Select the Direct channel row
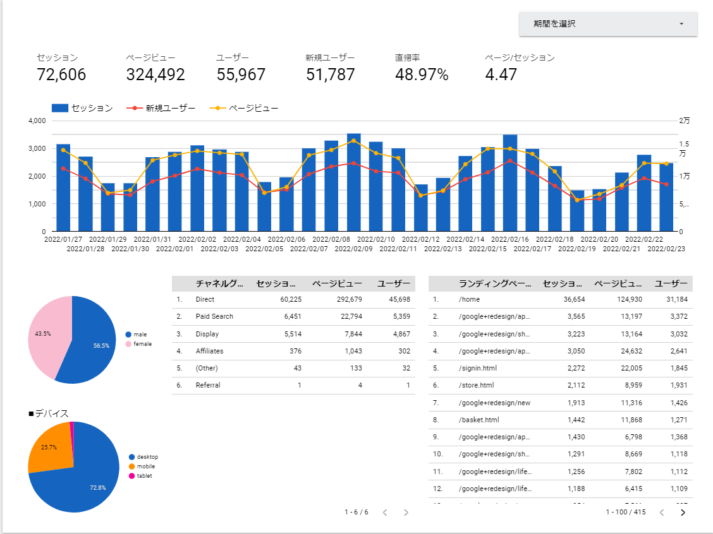713x534 pixels. point(293,300)
